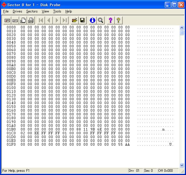Click hex byte 55 in row 01F0

click(120, 144)
